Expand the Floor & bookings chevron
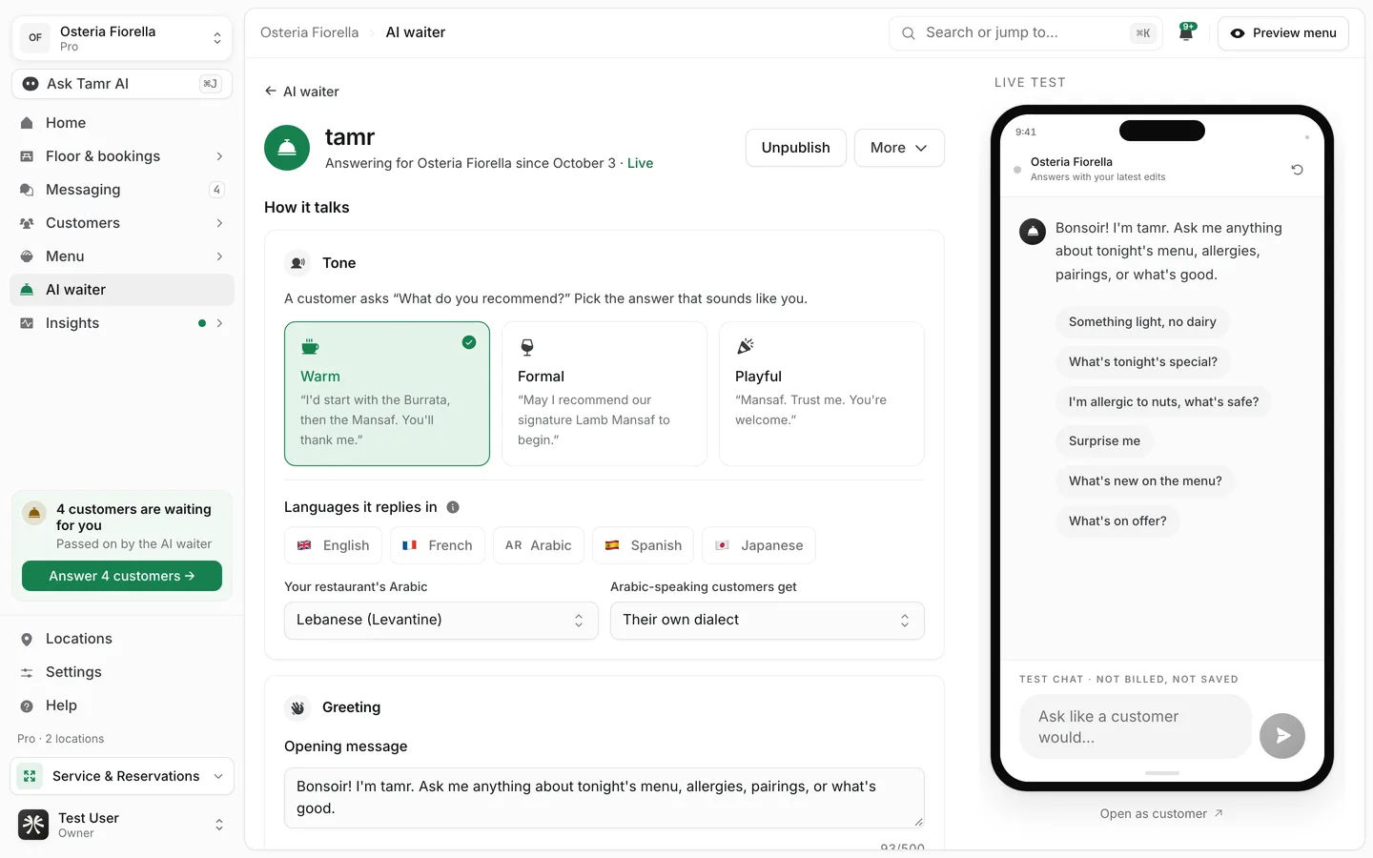This screenshot has height=858, width=1373. point(219,156)
